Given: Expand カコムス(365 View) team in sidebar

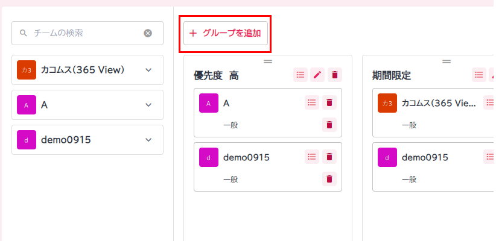Looking at the screenshot, I should (x=148, y=70).
